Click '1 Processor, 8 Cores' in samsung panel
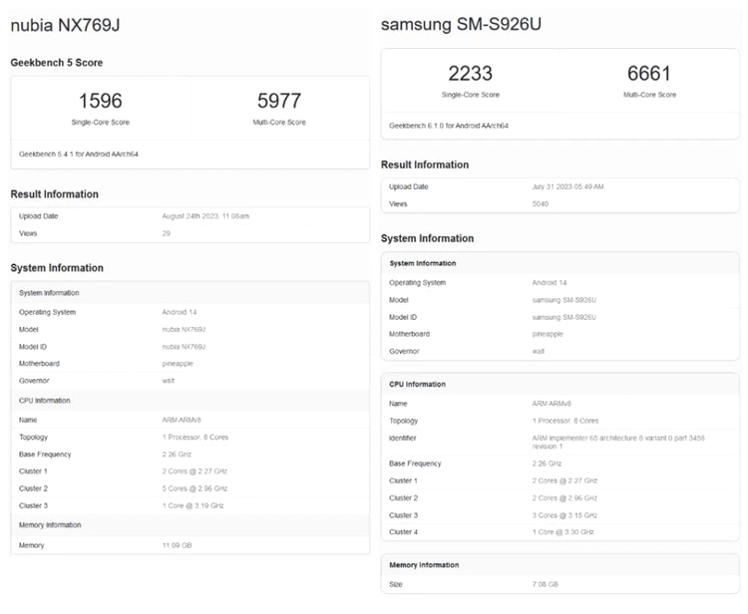Image resolution: width=748 pixels, height=614 pixels. [565, 421]
